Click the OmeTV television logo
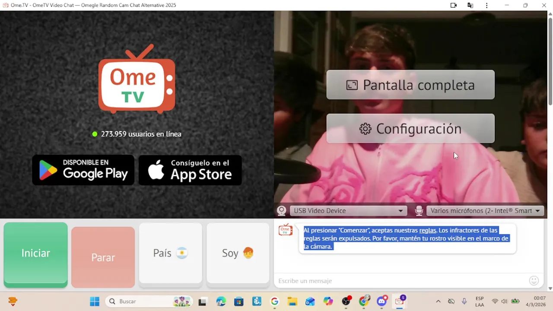This screenshot has width=553, height=311. coord(137,79)
